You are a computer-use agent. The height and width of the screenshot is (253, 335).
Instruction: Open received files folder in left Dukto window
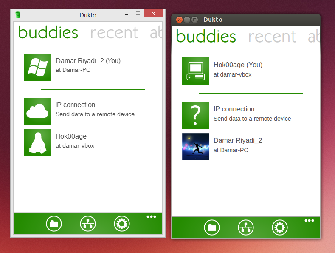pyautogui.click(x=54, y=224)
